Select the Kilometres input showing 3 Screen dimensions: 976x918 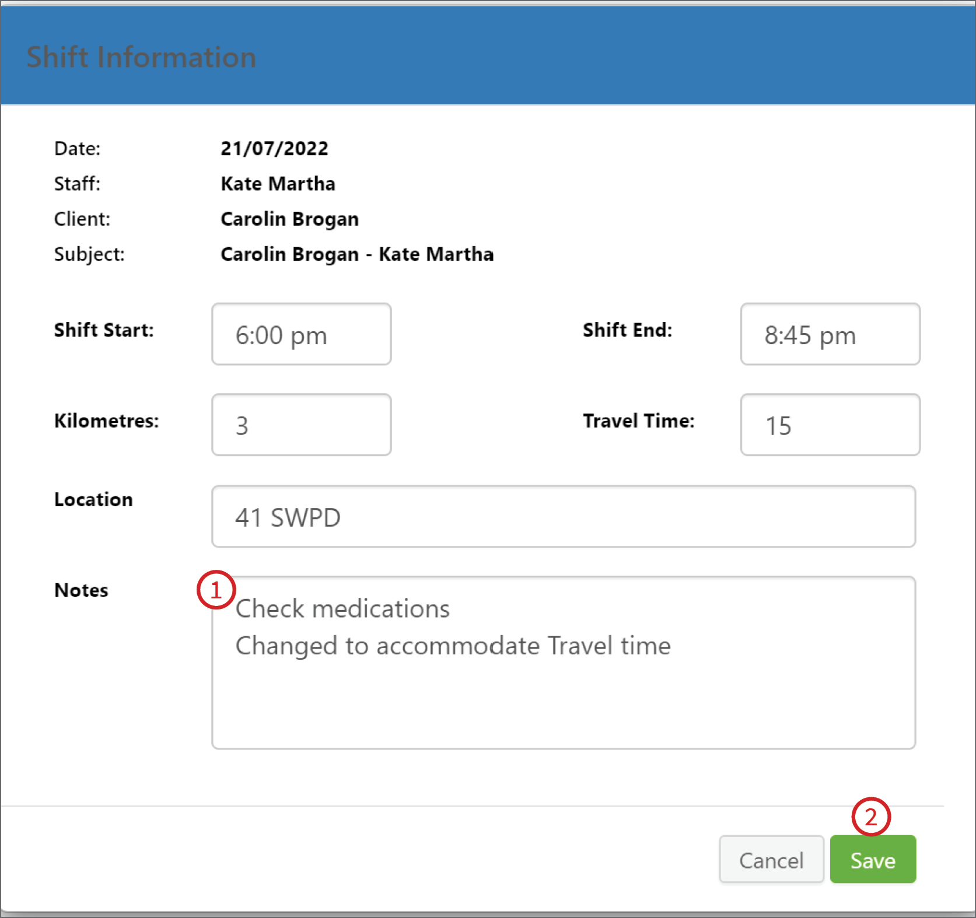[x=301, y=425]
